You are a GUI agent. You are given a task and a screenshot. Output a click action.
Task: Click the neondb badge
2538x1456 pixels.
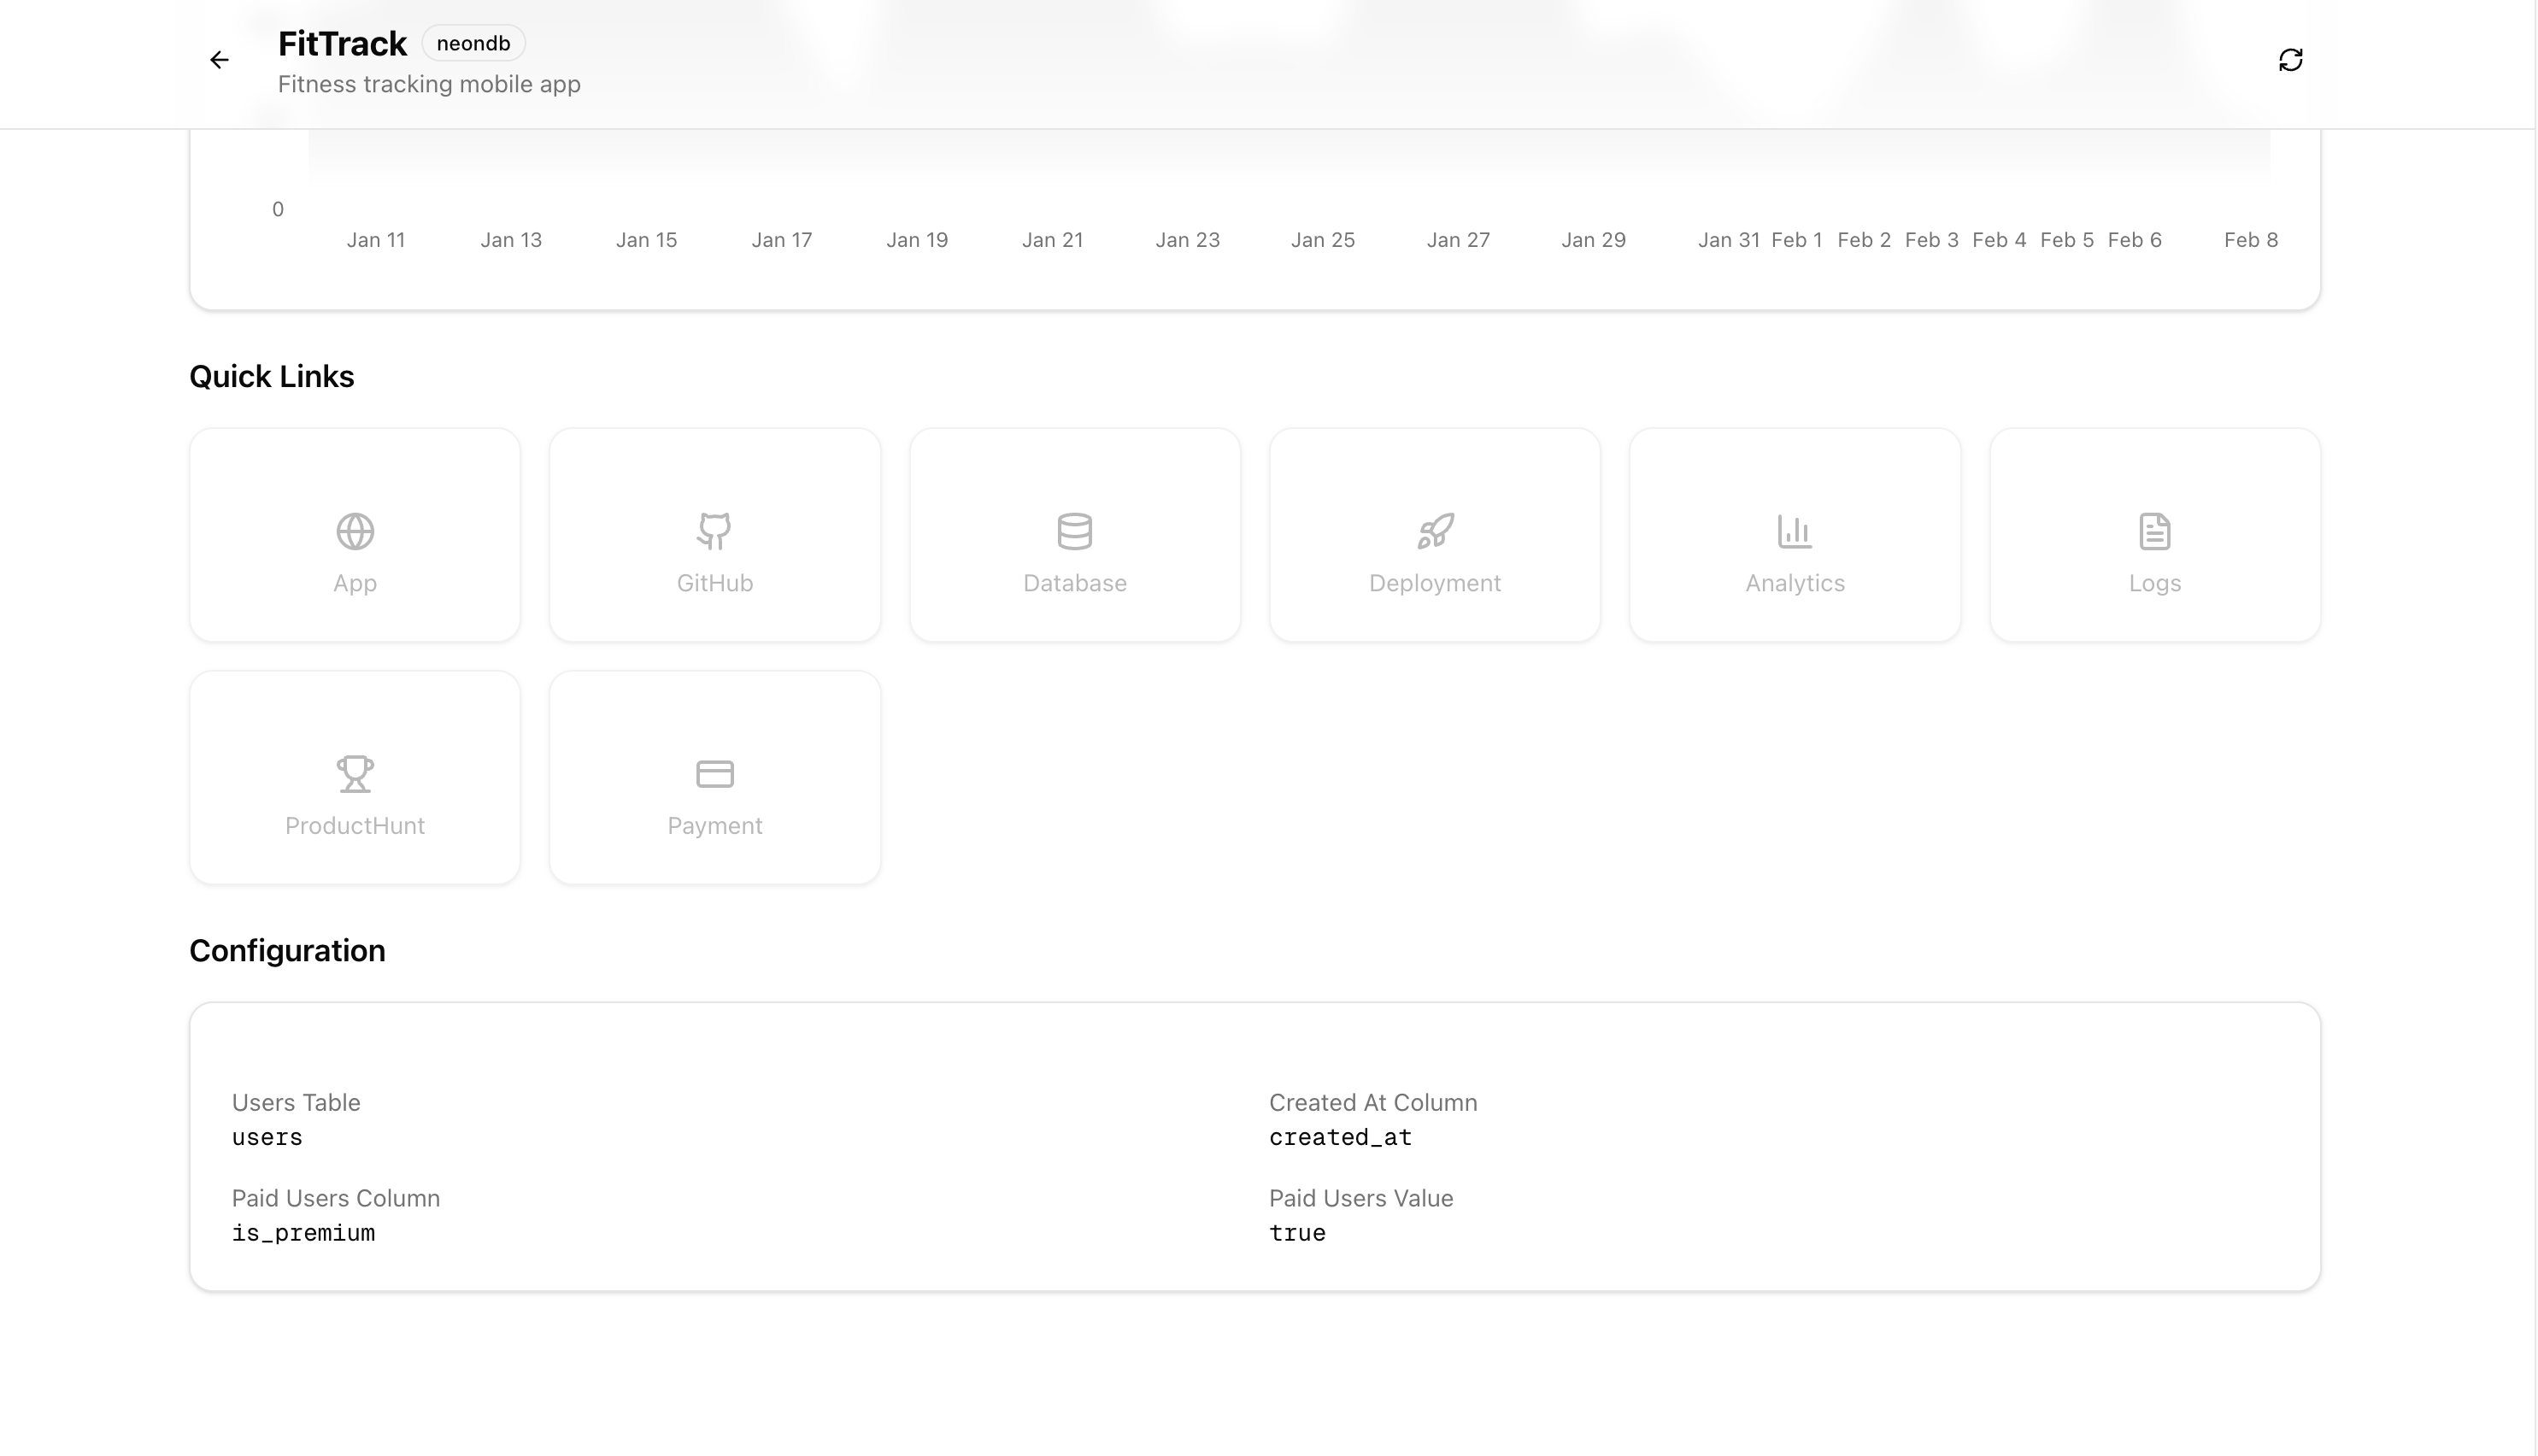coord(473,44)
